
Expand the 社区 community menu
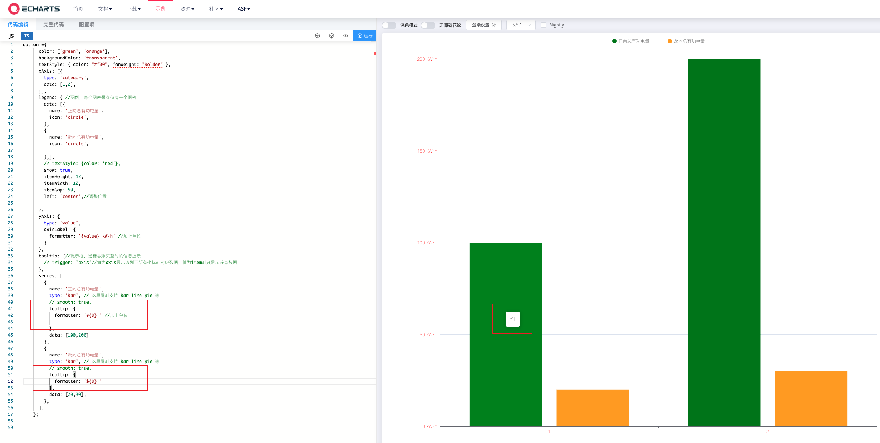click(x=216, y=9)
